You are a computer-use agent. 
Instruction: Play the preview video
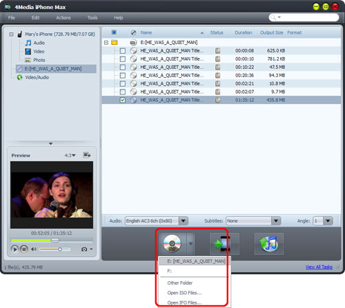coord(14,249)
